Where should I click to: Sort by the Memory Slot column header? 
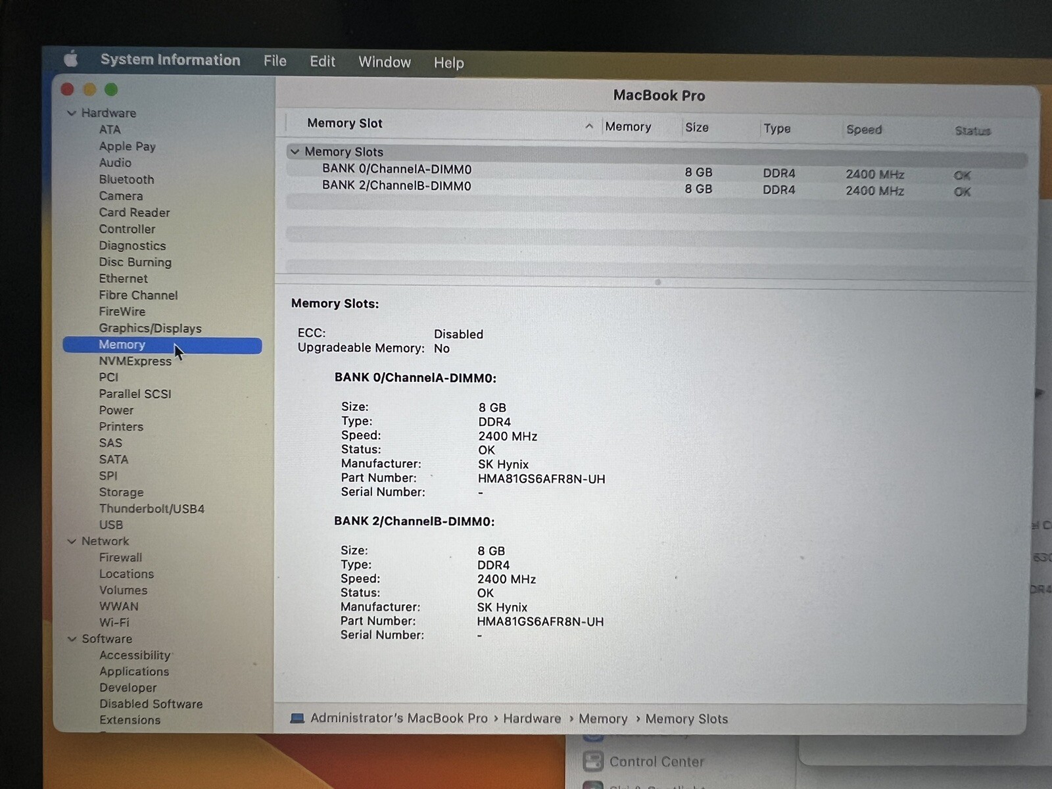pyautogui.click(x=444, y=124)
